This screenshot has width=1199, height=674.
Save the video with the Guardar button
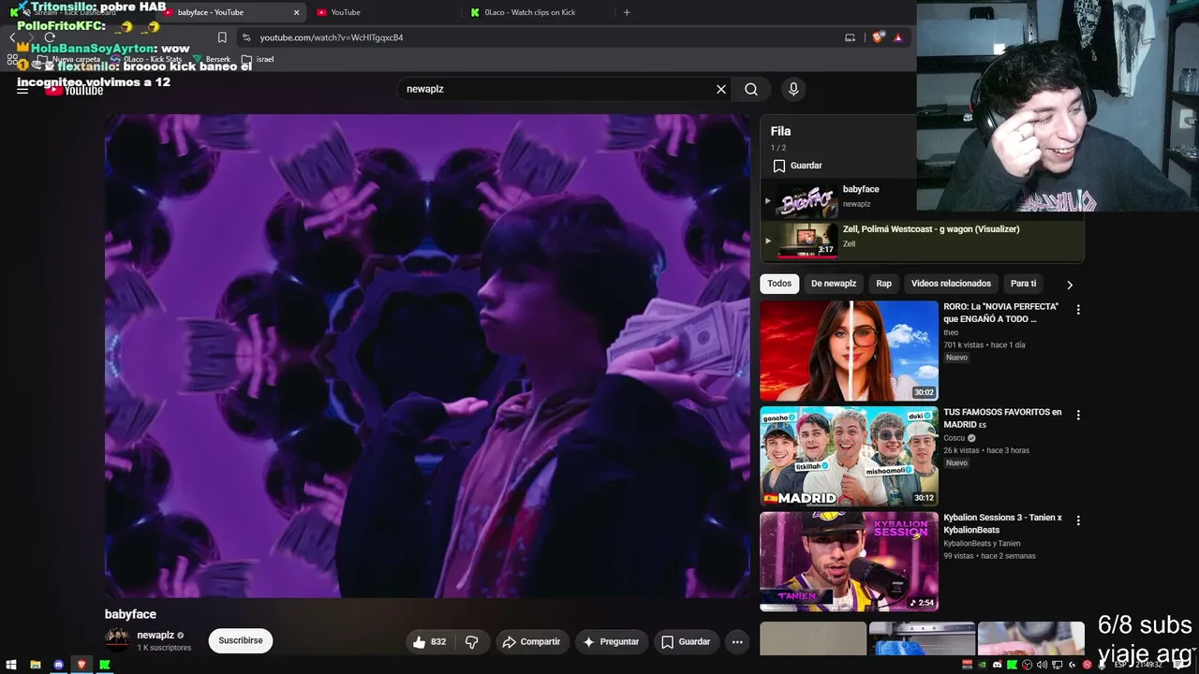(686, 641)
